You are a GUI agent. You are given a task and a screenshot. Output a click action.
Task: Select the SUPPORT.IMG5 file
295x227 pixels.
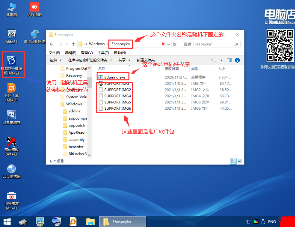point(118,102)
